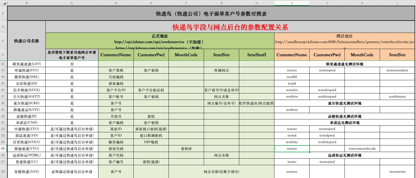Select the 商家接口密码(选填) cell
The image size is (416, 178).
151,129
